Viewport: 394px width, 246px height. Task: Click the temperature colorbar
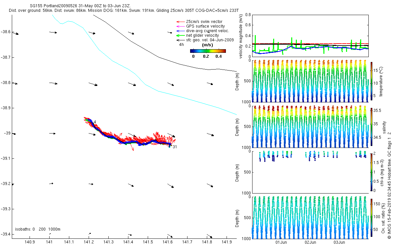coord(371,81)
